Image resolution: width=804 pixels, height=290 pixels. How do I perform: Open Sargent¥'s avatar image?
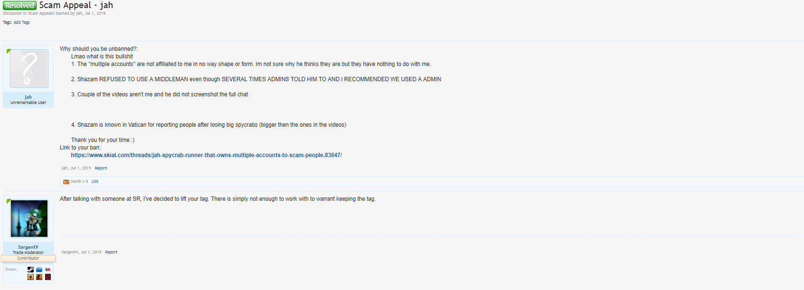[29, 218]
